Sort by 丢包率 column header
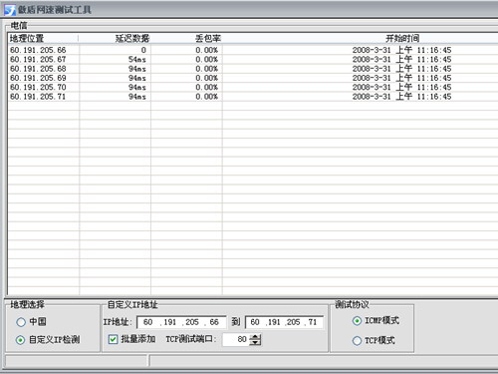Image resolution: width=498 pixels, height=374 pixels. 186,38
